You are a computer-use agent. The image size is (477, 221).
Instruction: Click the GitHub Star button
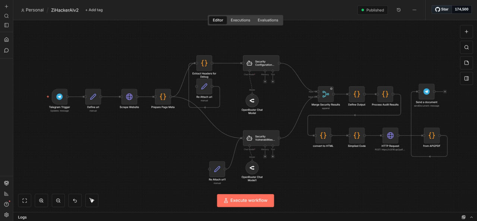pyautogui.click(x=442, y=9)
